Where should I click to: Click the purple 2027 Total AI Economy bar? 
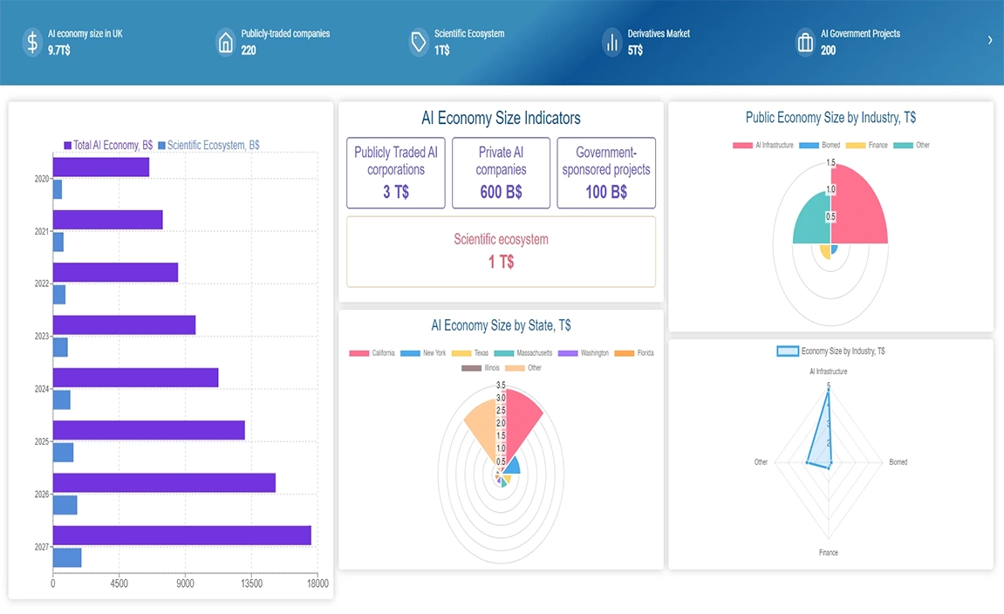[x=181, y=536]
